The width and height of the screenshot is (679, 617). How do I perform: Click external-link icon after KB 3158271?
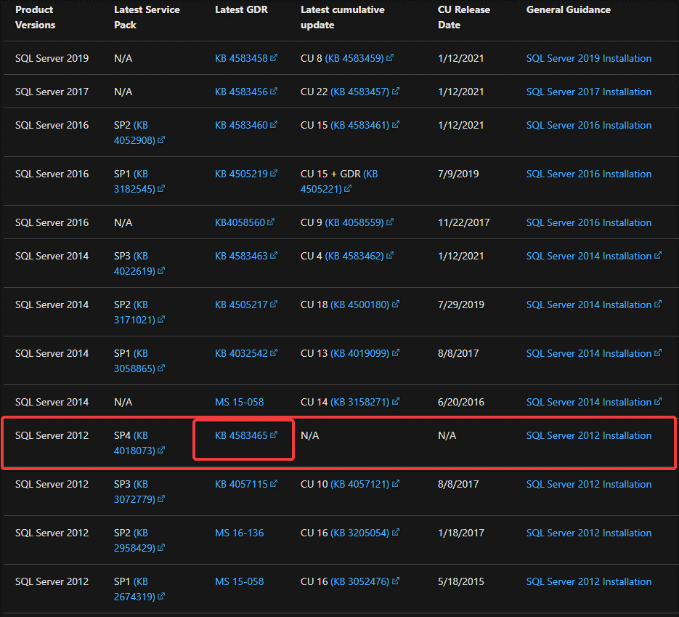(395, 401)
